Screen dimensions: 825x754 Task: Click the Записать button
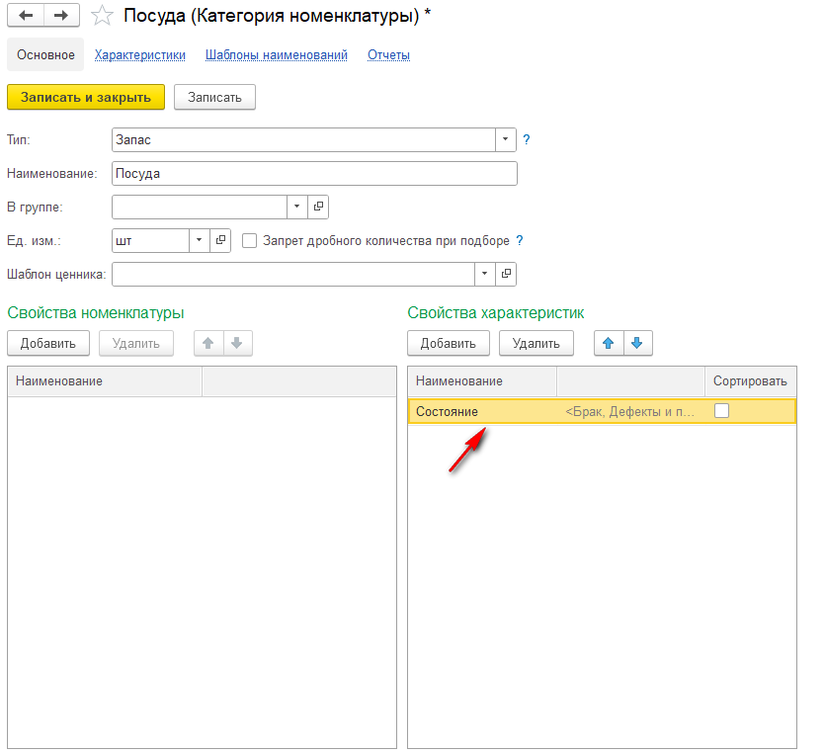[x=214, y=98]
